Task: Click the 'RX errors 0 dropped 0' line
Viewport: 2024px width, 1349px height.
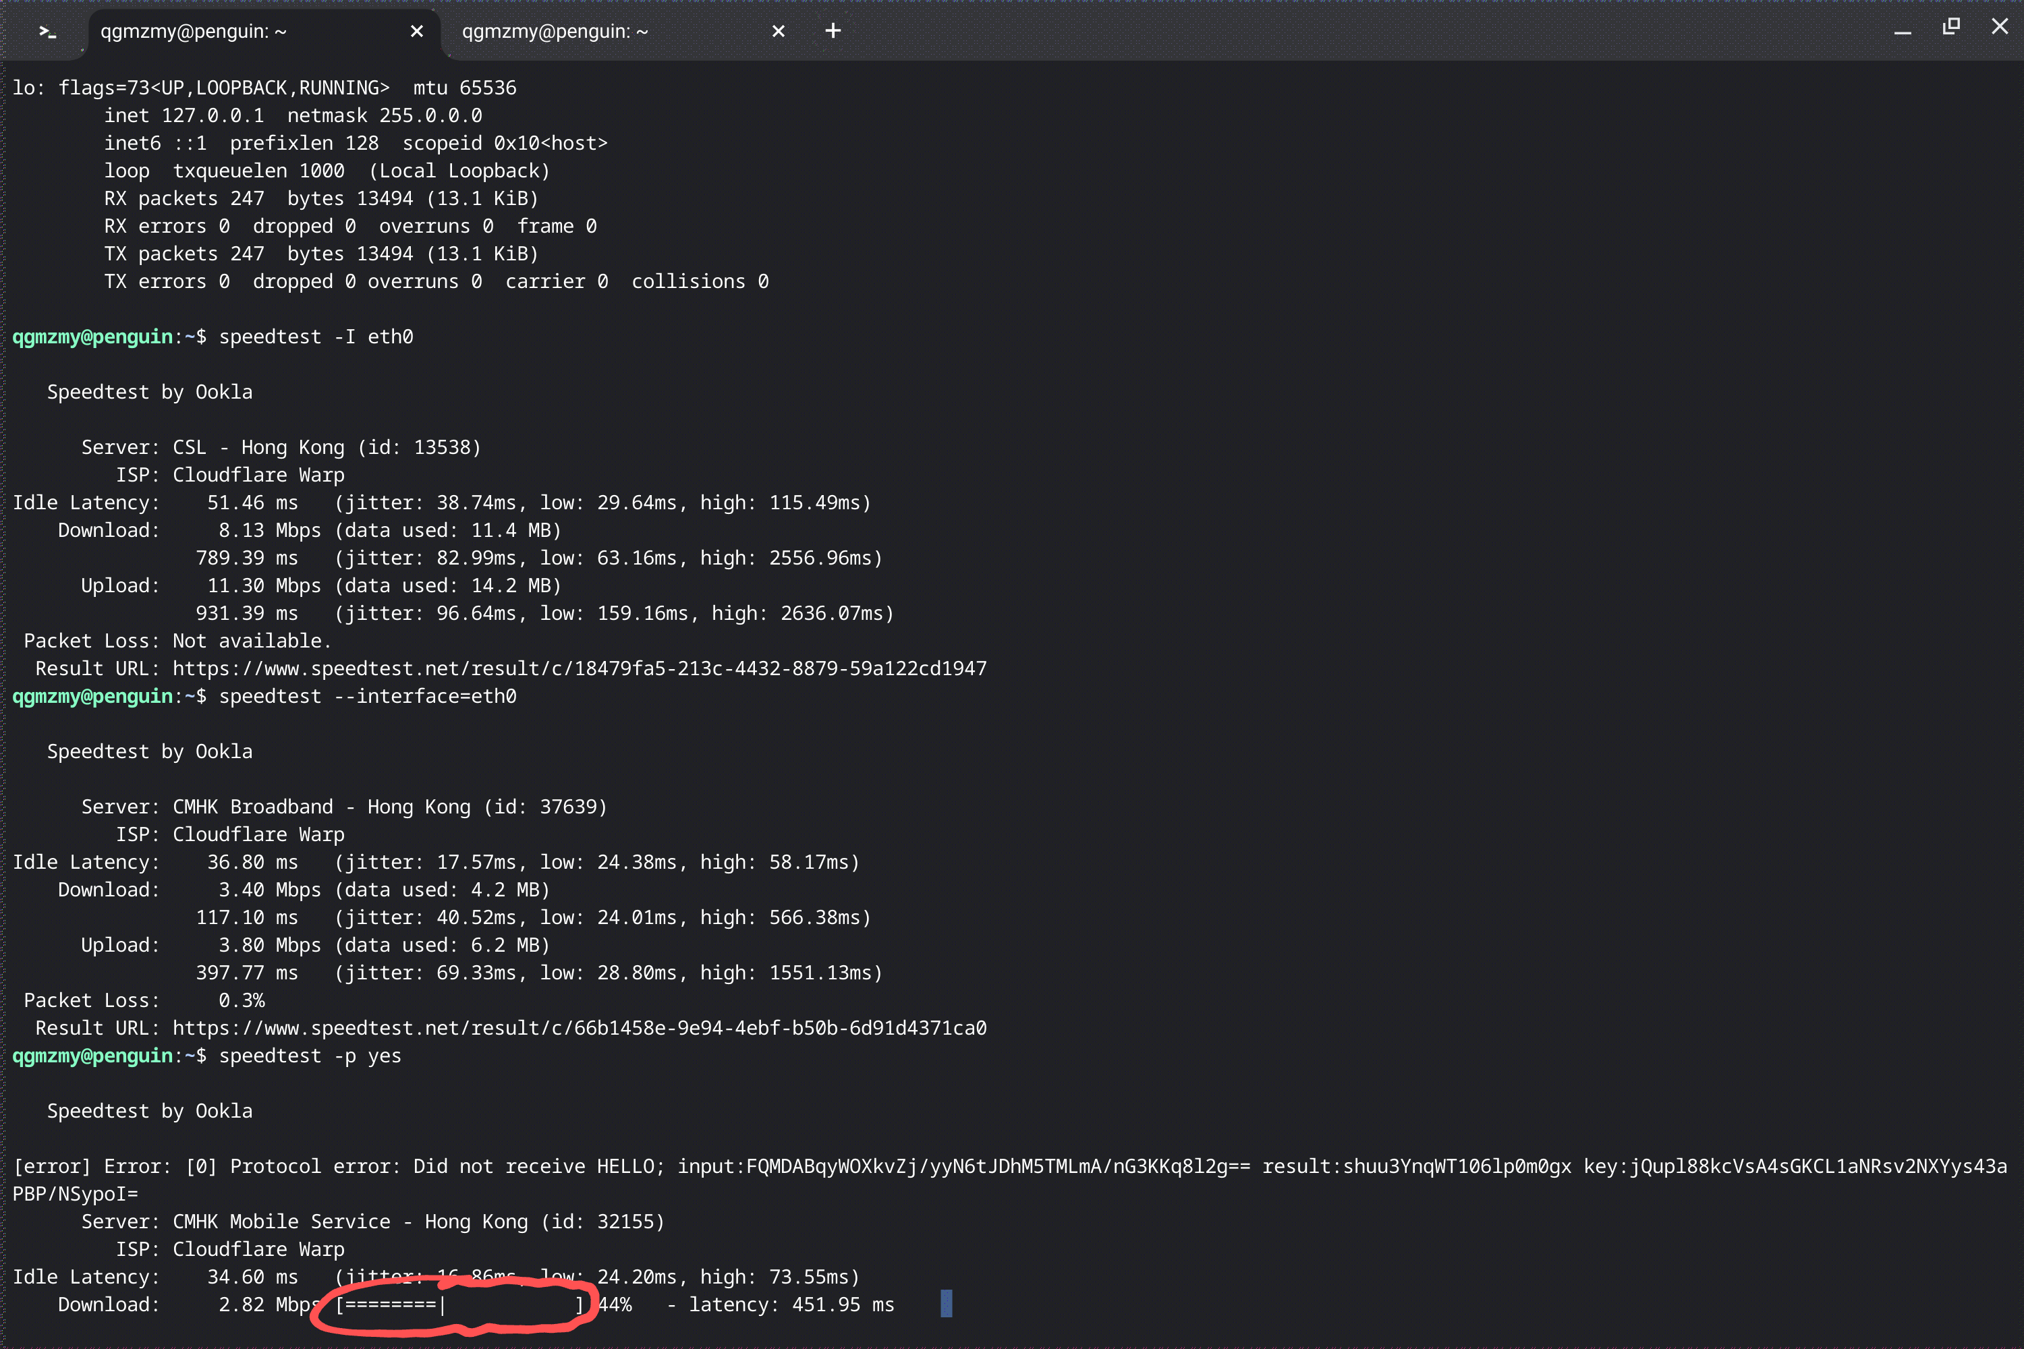Action: click(350, 226)
